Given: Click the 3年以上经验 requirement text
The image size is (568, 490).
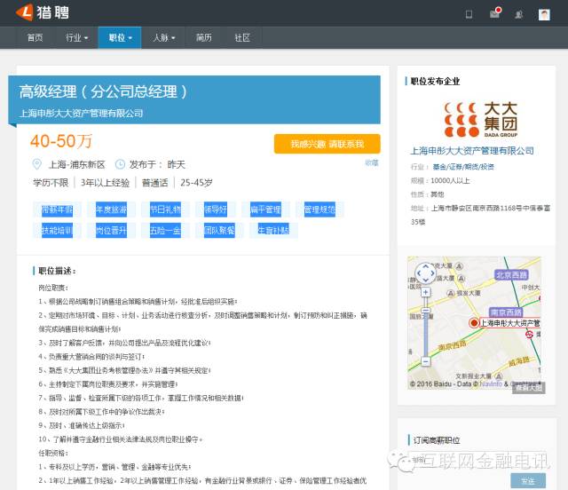Looking at the screenshot, I should 105,183.
